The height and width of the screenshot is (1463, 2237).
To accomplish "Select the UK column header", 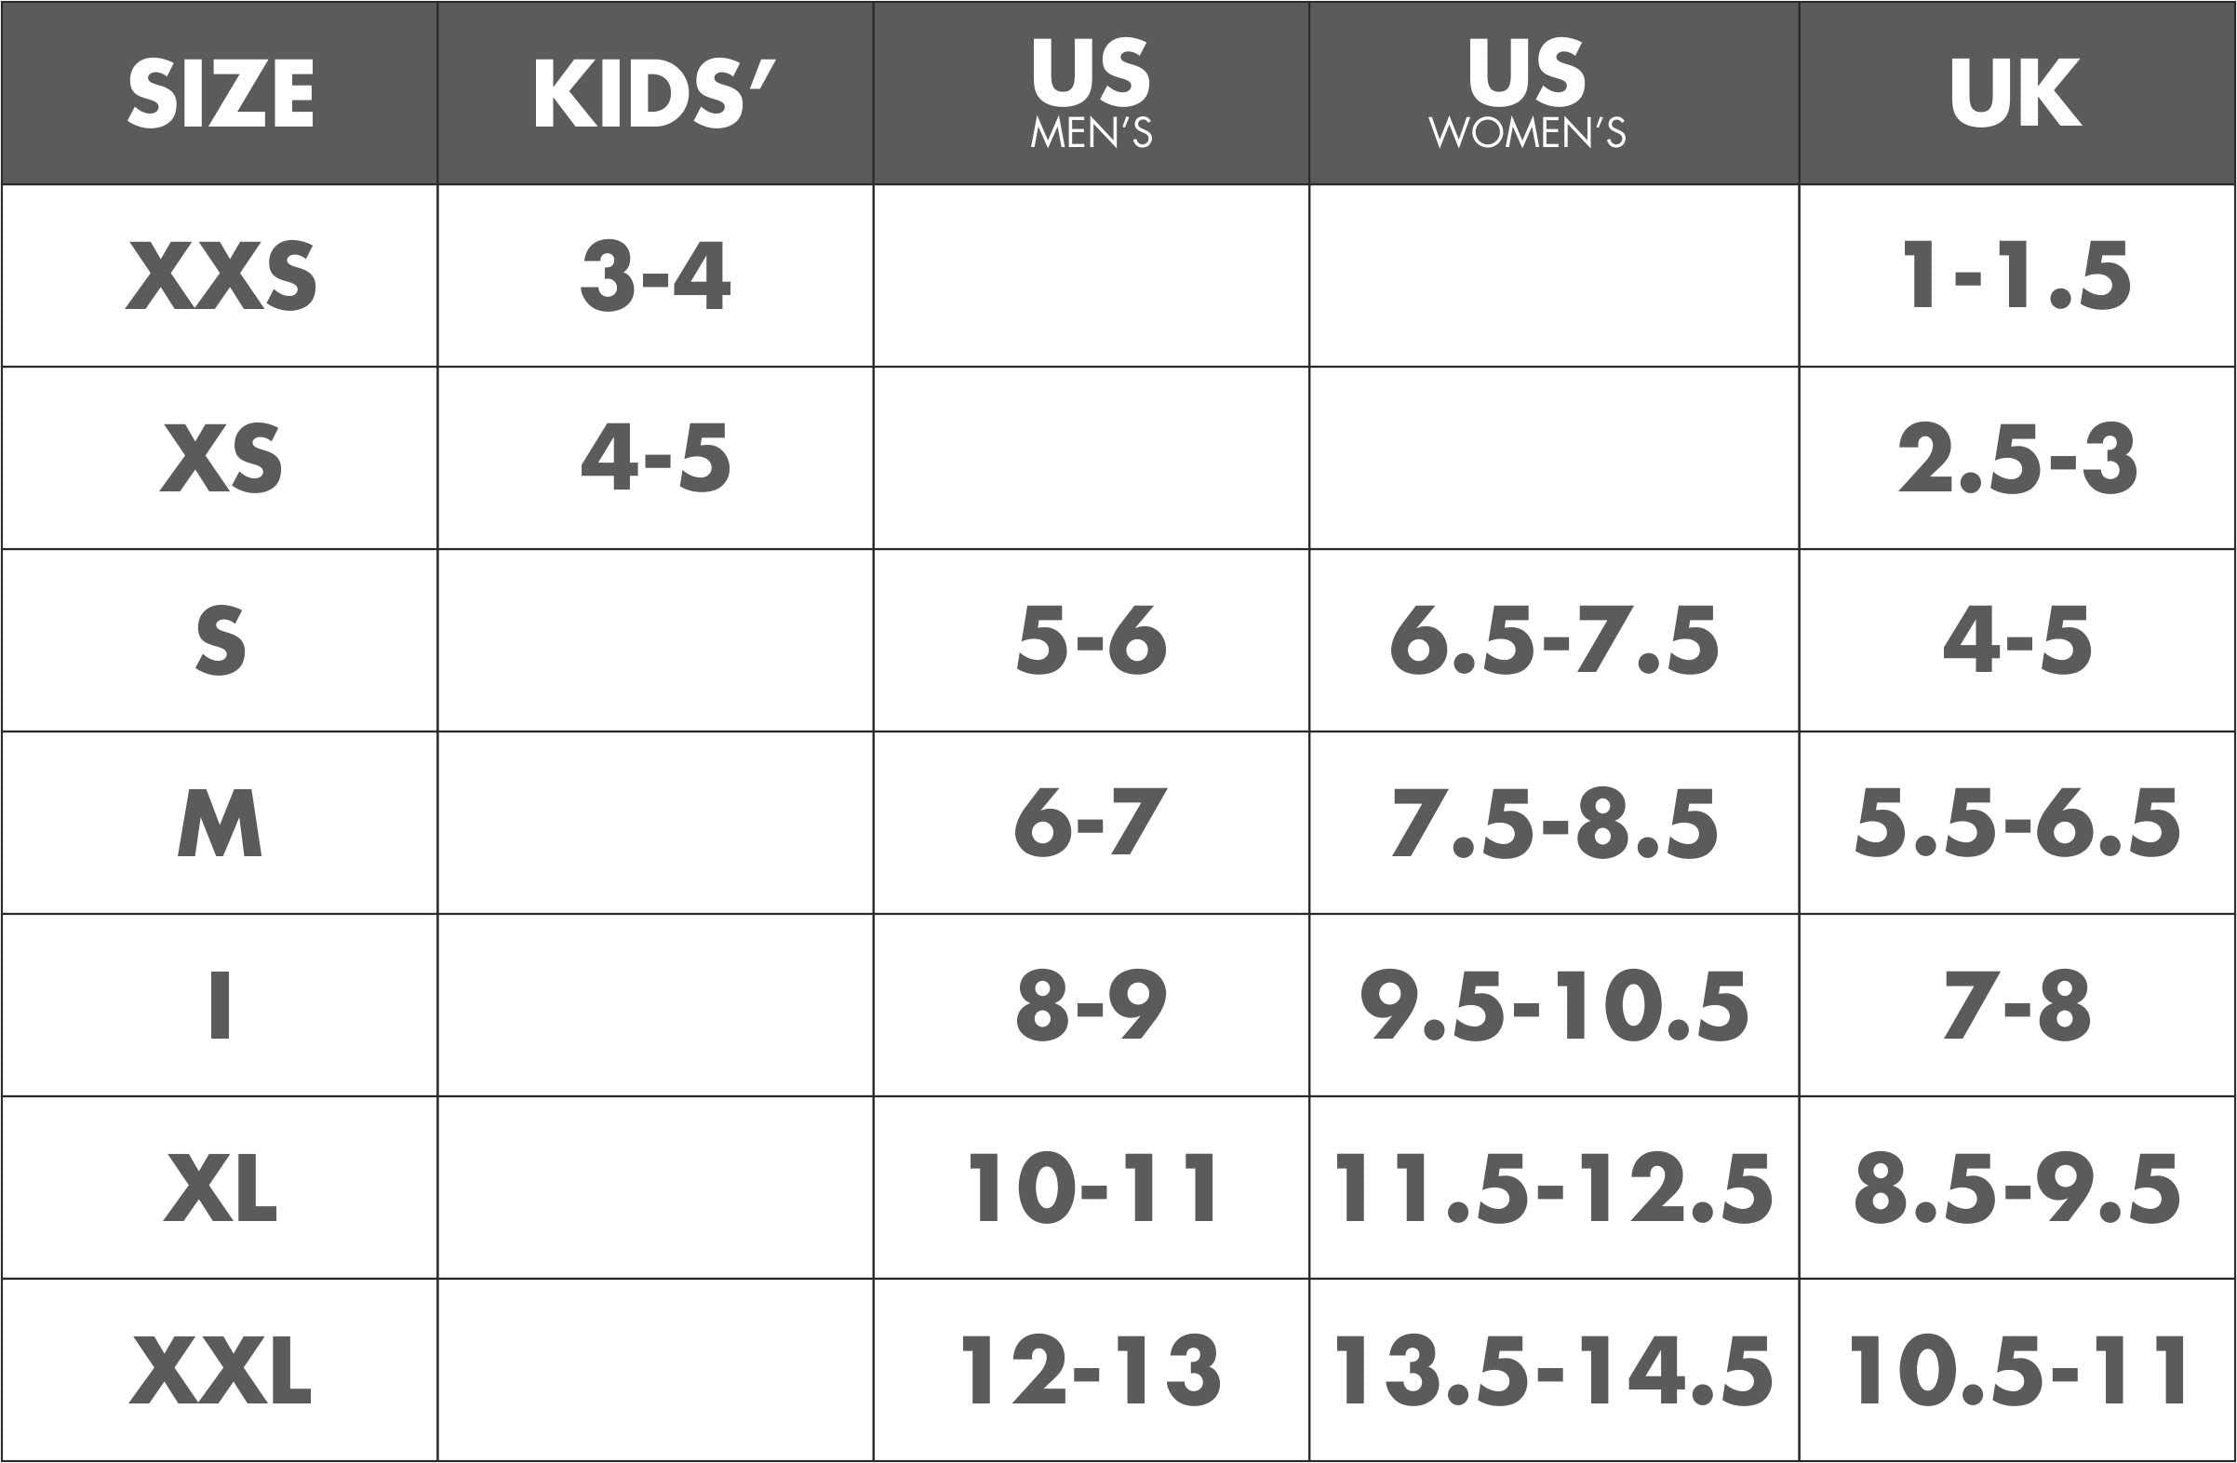I will (2017, 93).
